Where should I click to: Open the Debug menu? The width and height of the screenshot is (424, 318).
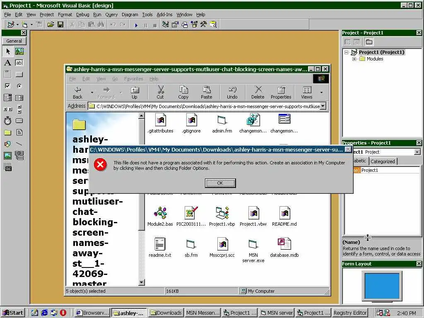(82, 14)
